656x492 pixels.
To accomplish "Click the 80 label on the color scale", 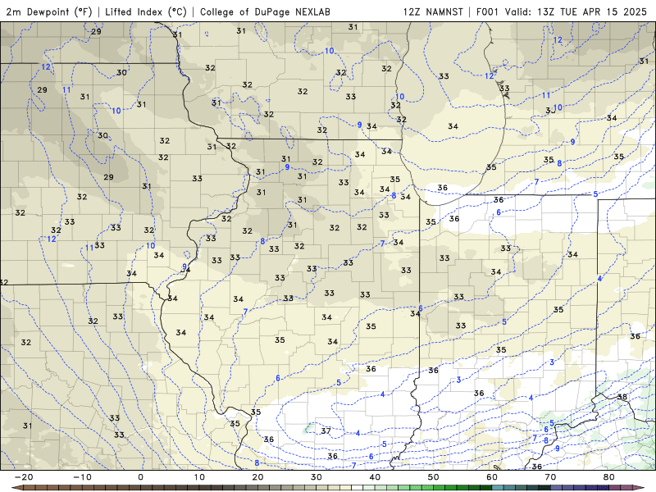I will 609,477.
